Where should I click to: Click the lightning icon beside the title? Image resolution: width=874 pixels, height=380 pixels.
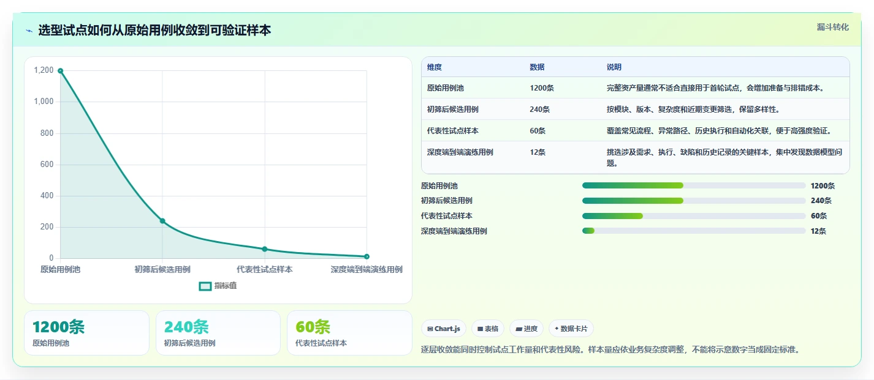[29, 31]
